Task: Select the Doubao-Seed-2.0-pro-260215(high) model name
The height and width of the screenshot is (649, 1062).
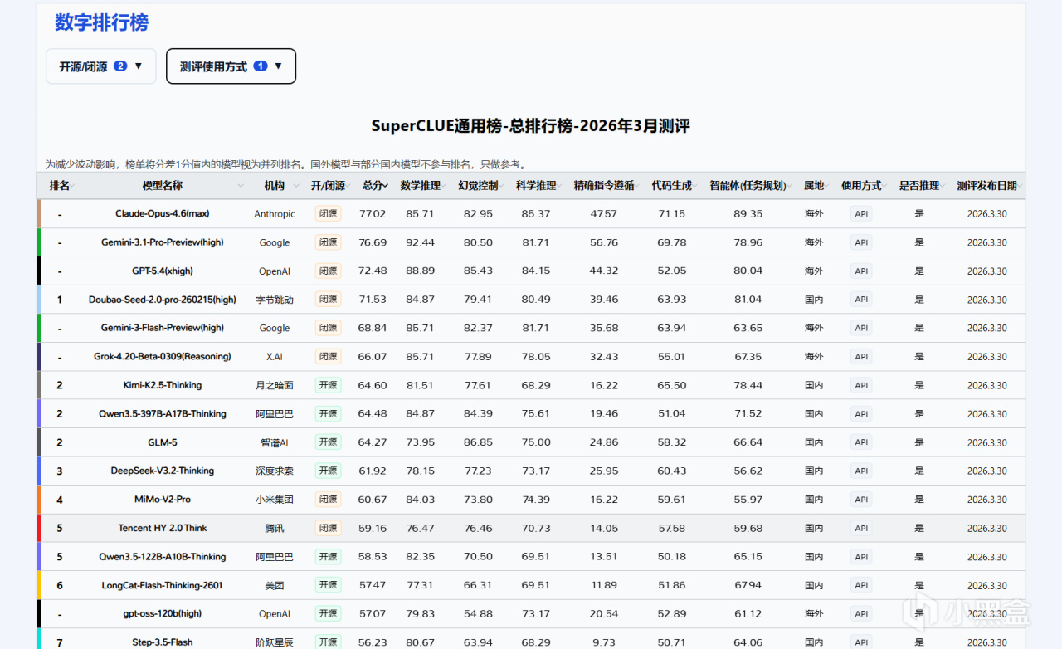Action: (x=163, y=300)
